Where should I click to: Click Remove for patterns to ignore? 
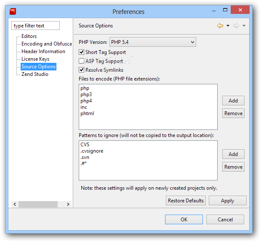[x=233, y=167]
